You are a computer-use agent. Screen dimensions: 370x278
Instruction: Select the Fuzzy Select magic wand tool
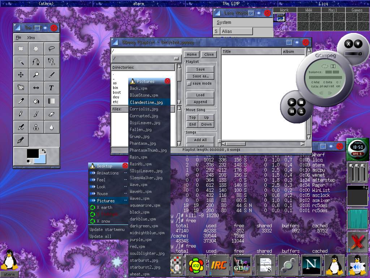(21, 62)
